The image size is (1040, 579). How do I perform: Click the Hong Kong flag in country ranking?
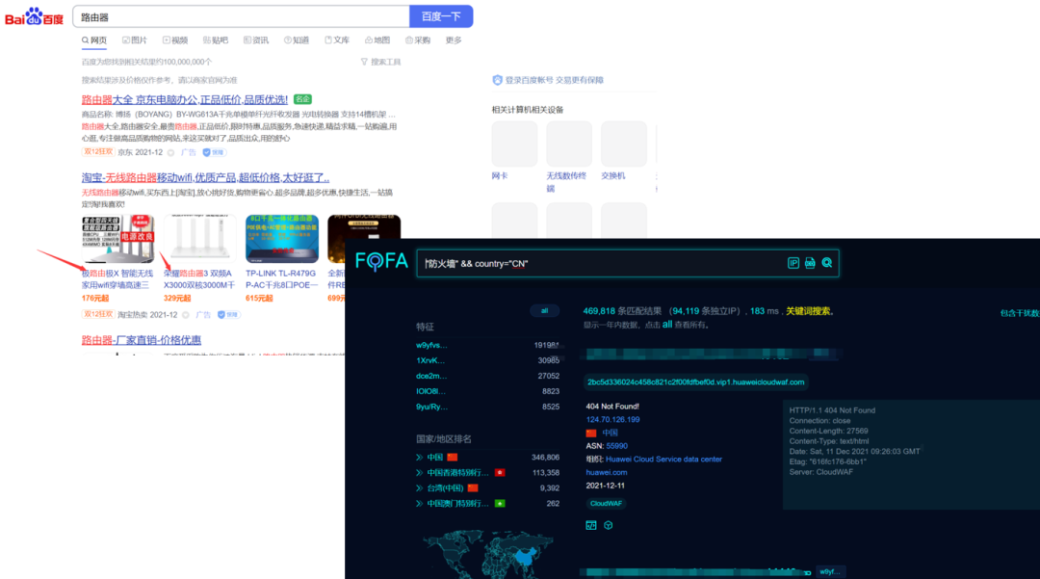pyautogui.click(x=500, y=473)
